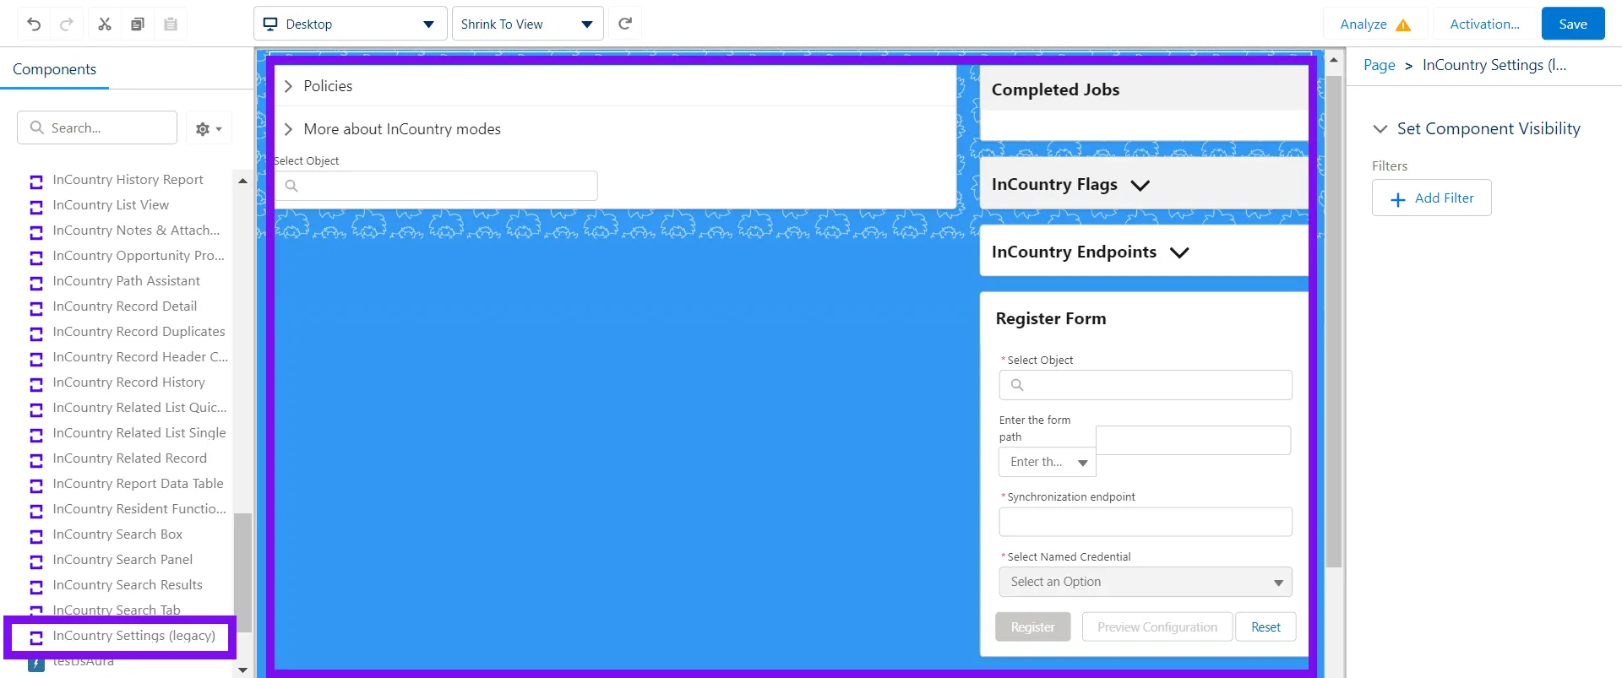Open the Shrink To View zoom dropdown
The height and width of the screenshot is (678, 1622).
[527, 24]
